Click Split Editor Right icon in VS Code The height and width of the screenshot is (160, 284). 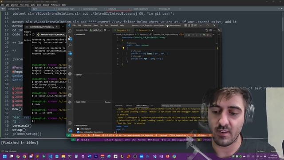(210, 30)
